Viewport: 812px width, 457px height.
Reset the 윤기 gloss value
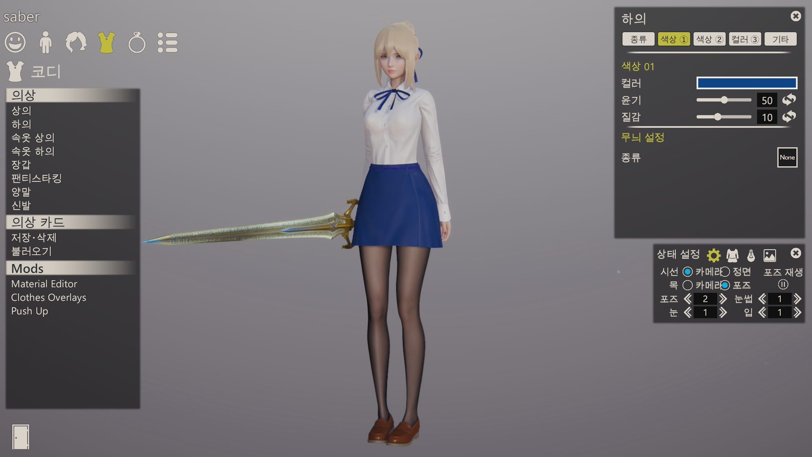point(789,100)
